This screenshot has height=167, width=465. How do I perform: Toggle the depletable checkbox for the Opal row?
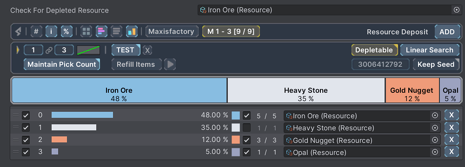click(x=246, y=152)
